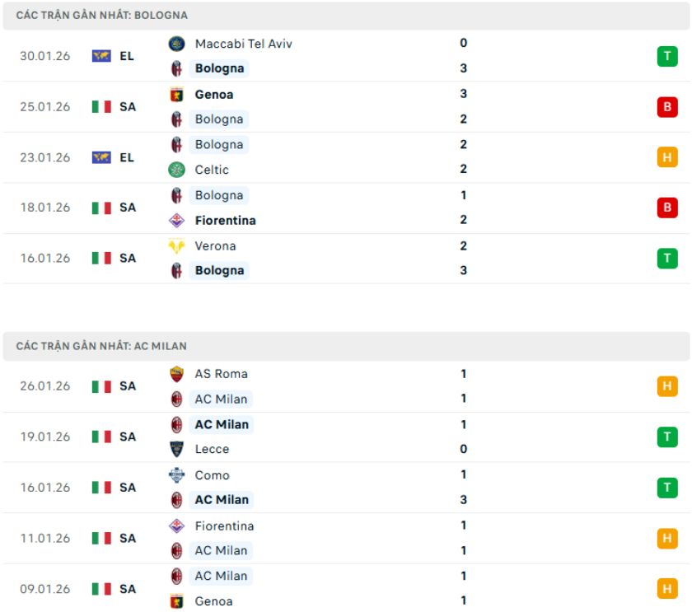Image resolution: width=692 pixels, height=612 pixels.
Task: Open the Bologna team name link
Action: 218,68
